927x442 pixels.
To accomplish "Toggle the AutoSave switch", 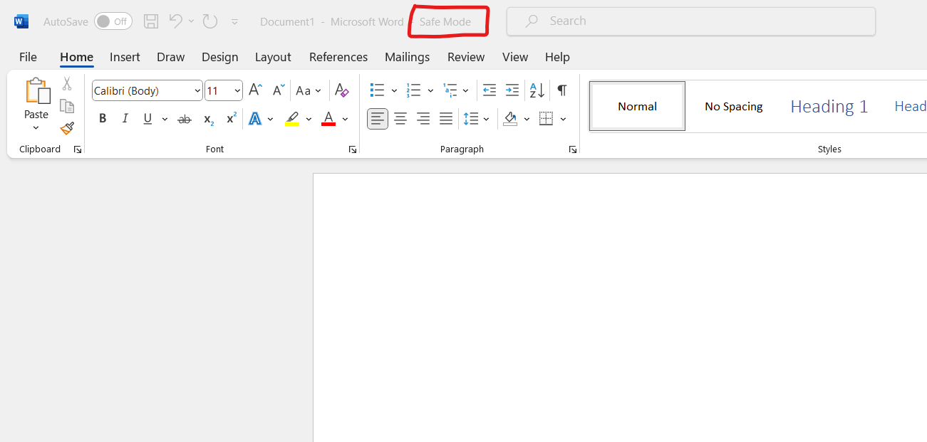I will click(x=113, y=21).
